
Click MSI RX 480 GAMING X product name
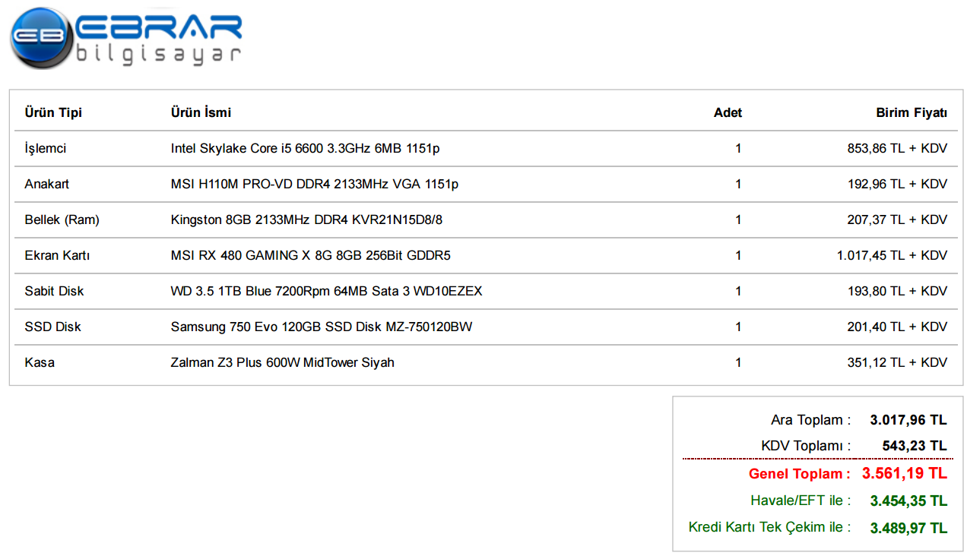click(x=310, y=255)
